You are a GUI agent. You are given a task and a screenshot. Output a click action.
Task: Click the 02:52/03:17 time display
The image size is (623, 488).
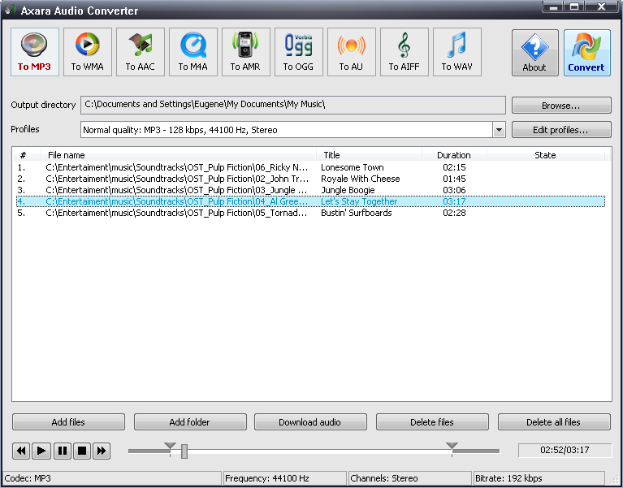(x=565, y=451)
